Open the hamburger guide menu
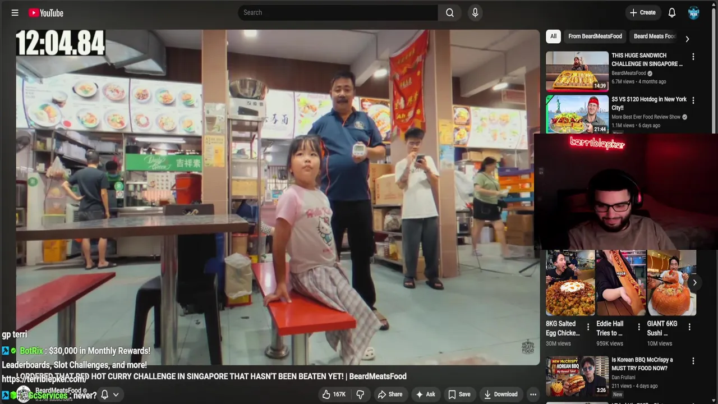This screenshot has height=404, width=718. tap(15, 12)
